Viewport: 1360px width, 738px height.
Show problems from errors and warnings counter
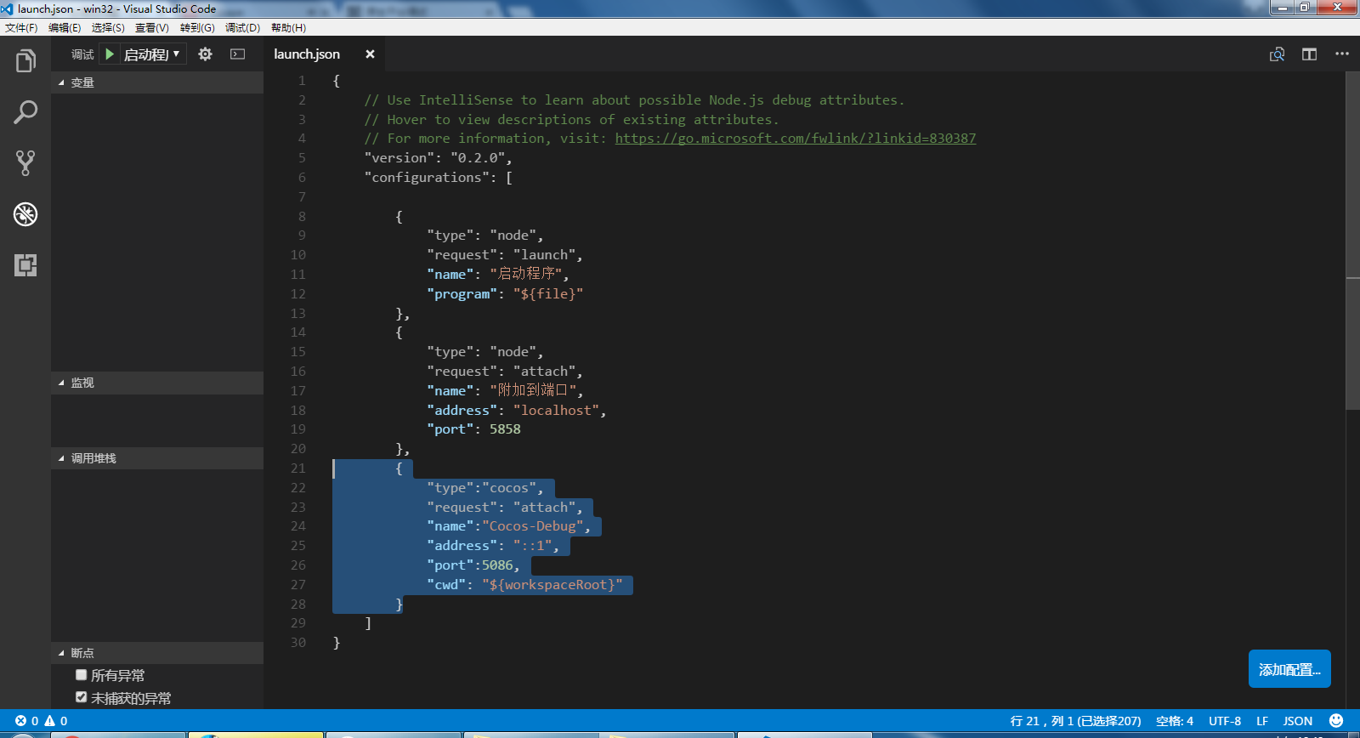42,721
